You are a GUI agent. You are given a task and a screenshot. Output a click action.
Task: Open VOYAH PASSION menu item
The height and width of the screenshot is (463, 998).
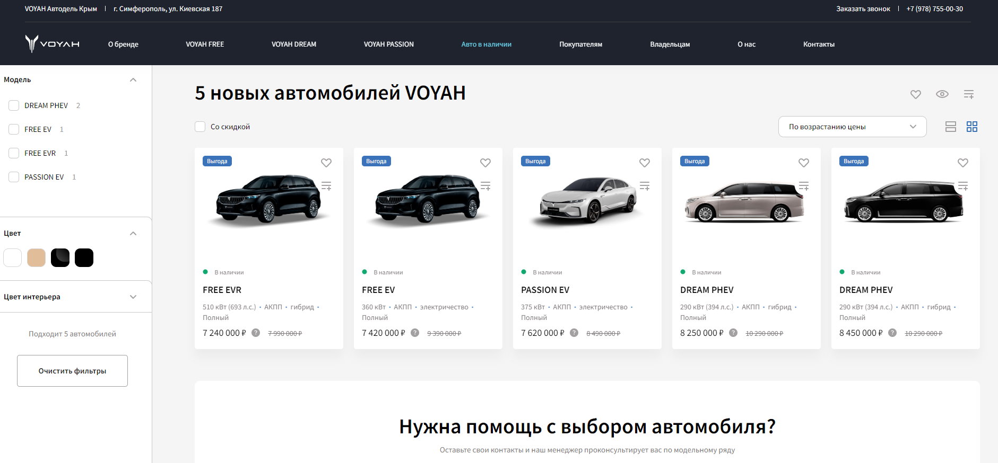tap(389, 44)
